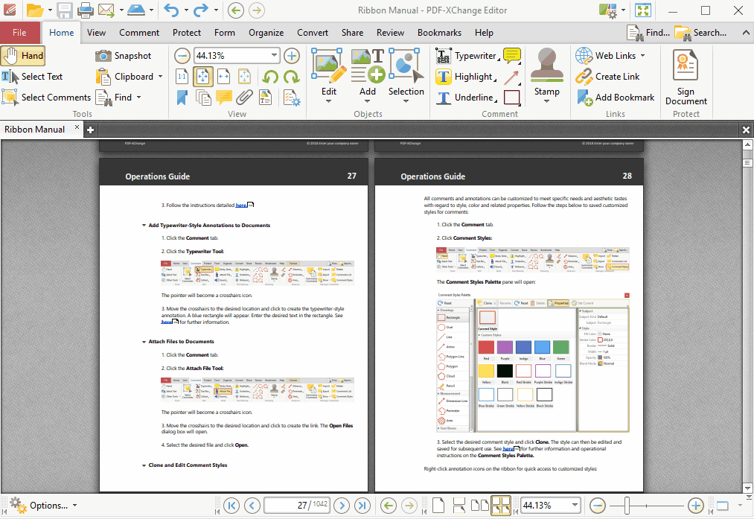754x519 pixels.
Task: Select two pages layout
Action: (479, 506)
